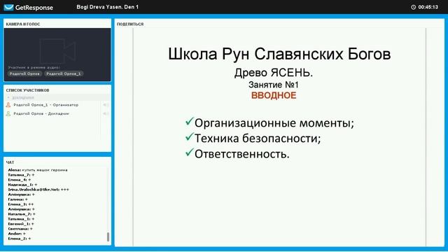Click chat message from Светлана
Image resolution: width=448 pixels, height=252 pixels.
(20, 229)
